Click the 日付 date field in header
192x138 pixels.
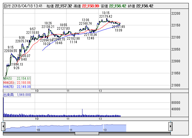coord(23,6)
